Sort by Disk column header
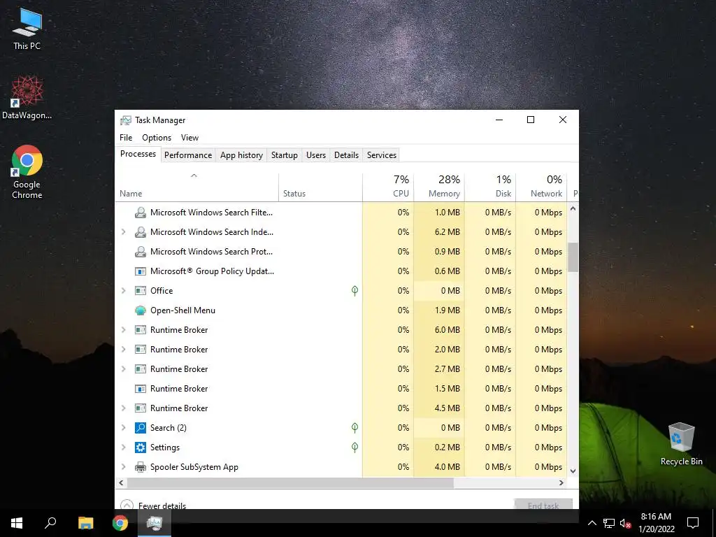The image size is (716, 537). [x=490, y=187]
